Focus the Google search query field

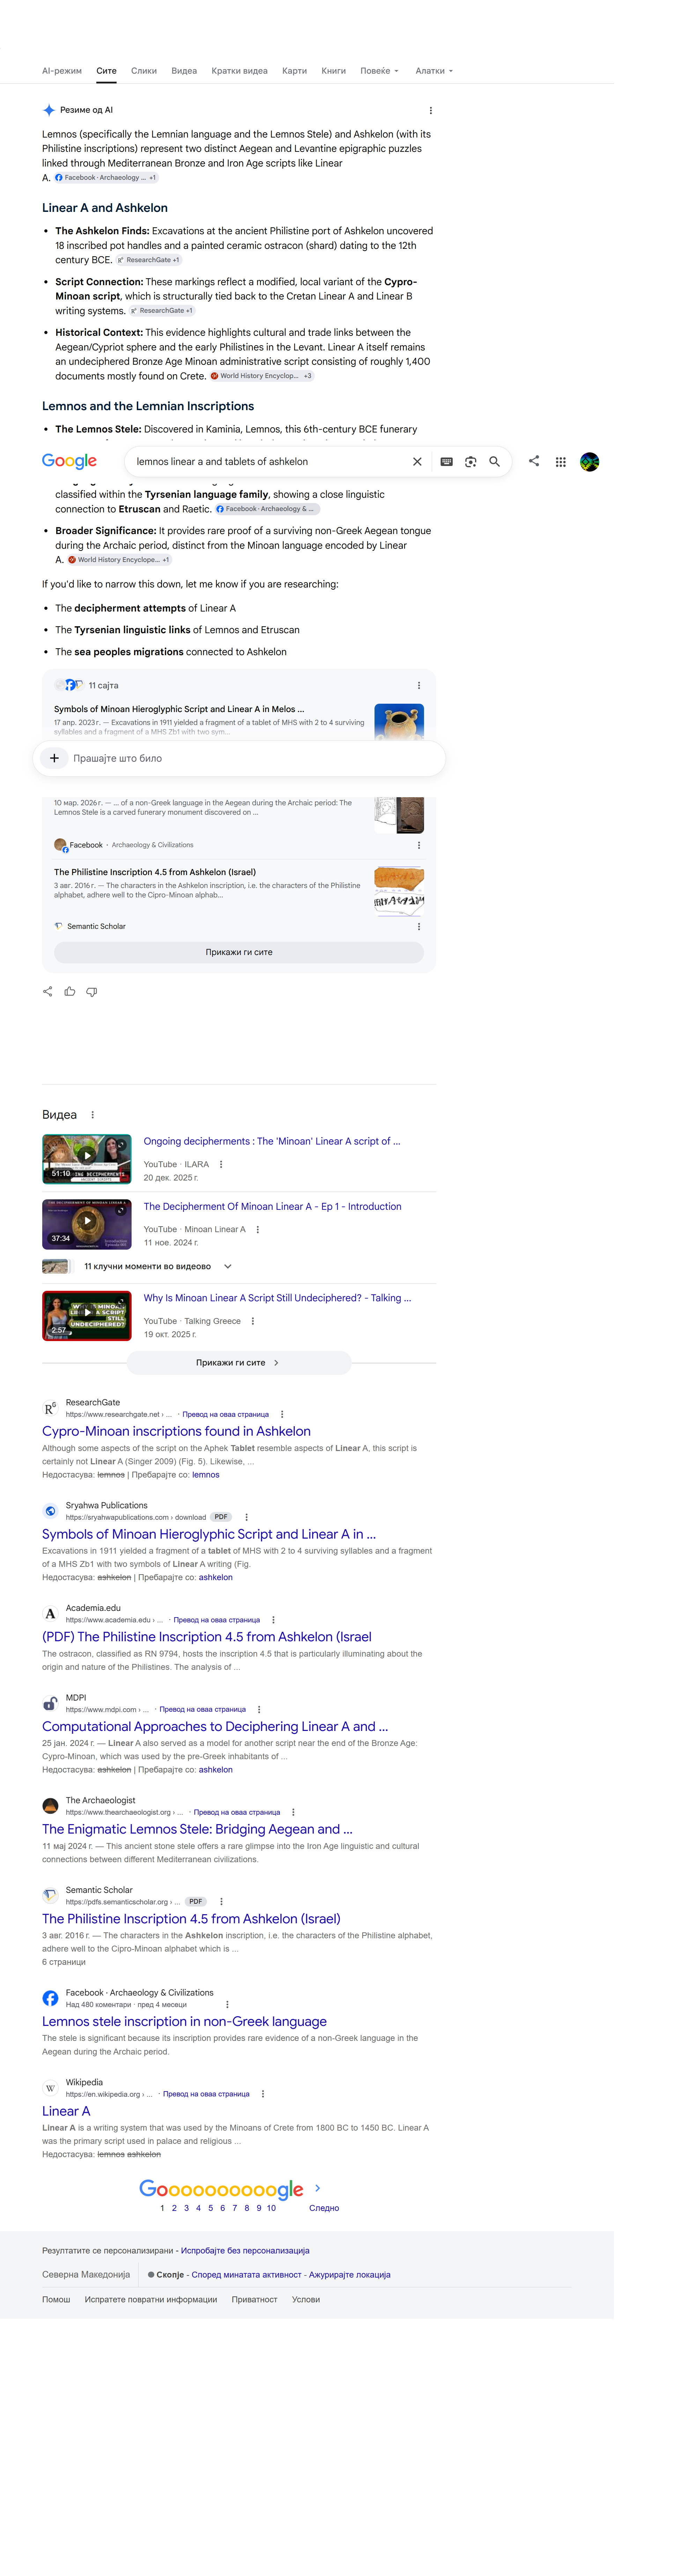click(268, 462)
